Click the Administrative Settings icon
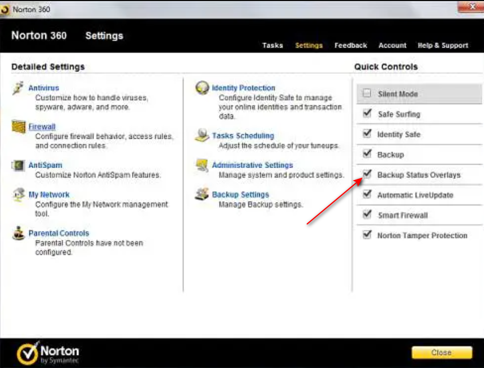The image size is (484, 368). coord(202,165)
